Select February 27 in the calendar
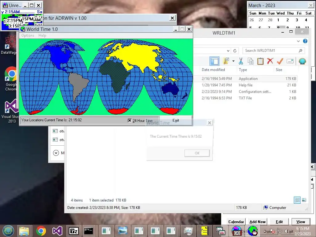This screenshot has height=237, width=316. pyautogui.click(x=261, y=20)
